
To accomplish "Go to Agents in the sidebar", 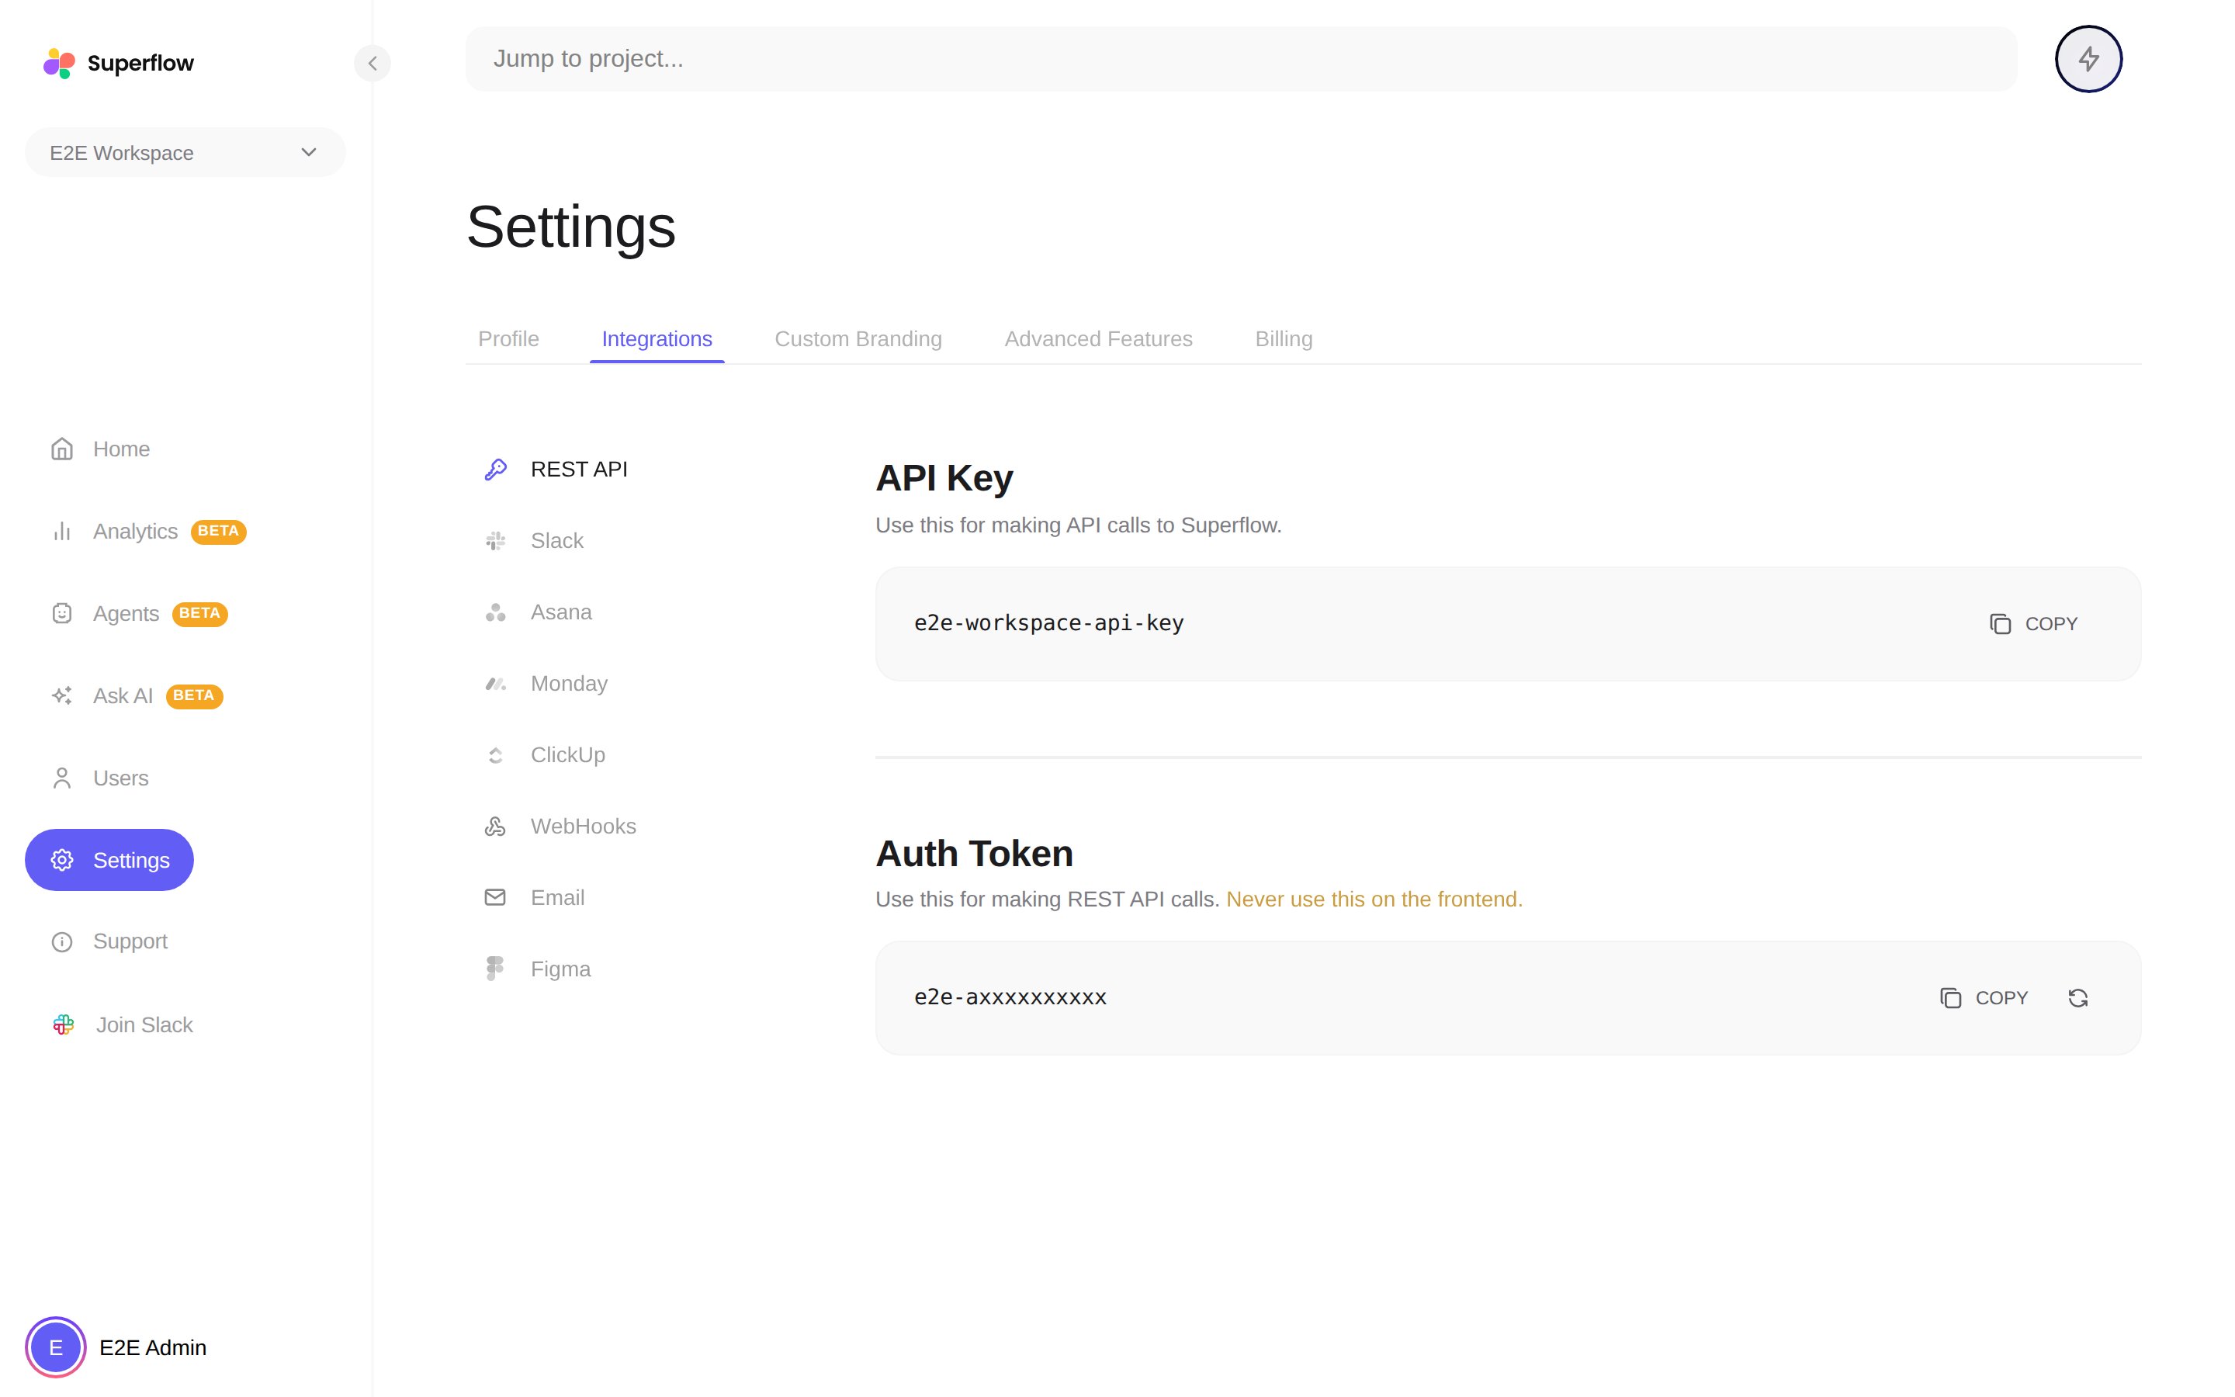I will coord(139,613).
